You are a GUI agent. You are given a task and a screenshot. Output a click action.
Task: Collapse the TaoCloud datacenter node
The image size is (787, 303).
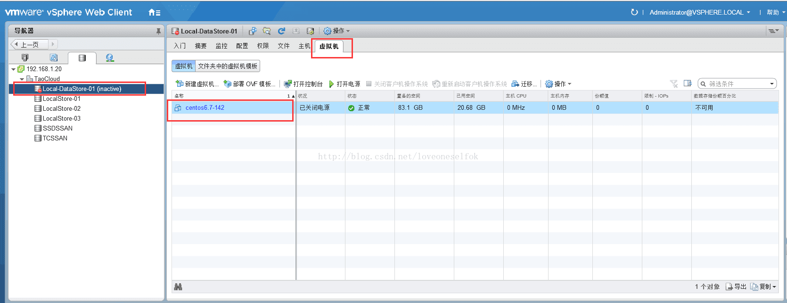pos(22,79)
